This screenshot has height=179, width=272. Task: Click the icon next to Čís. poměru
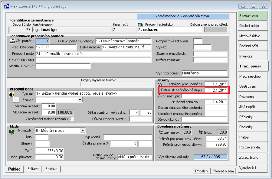coord(12,41)
